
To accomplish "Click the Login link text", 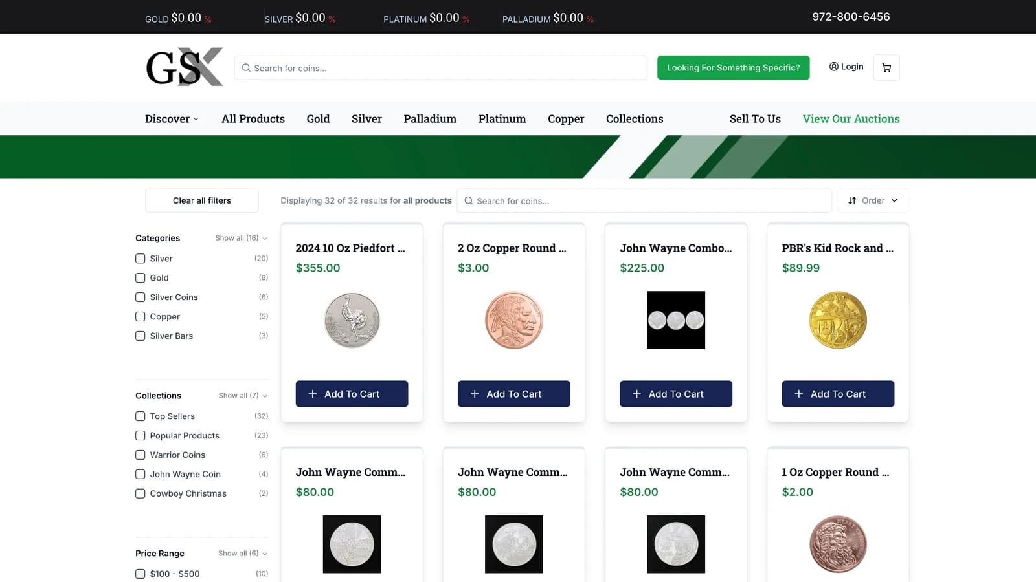I will click(x=852, y=67).
